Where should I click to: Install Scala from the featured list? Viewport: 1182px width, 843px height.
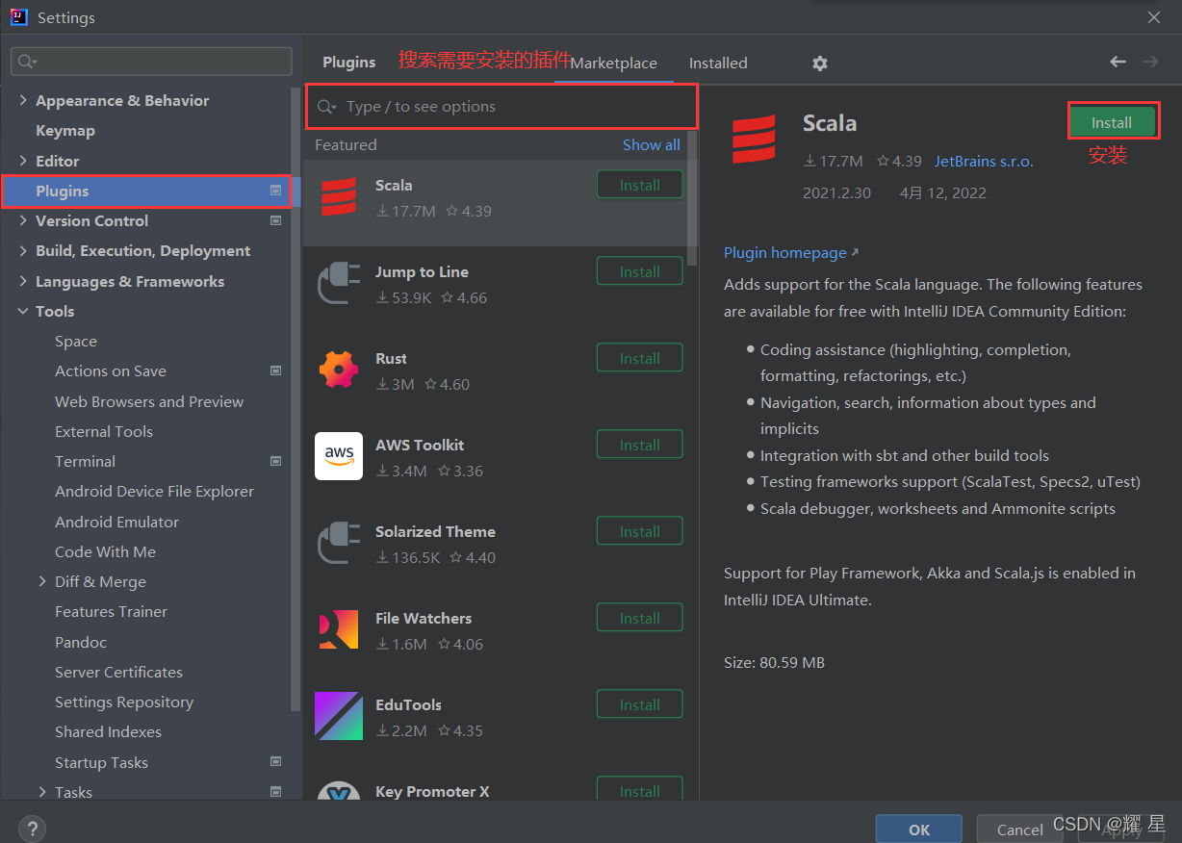point(640,185)
